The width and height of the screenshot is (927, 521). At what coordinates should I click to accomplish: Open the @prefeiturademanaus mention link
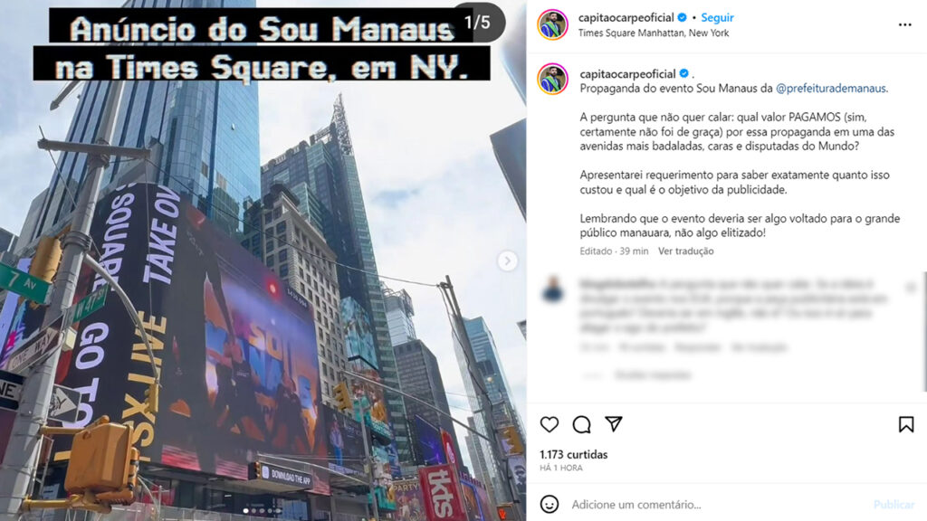tap(831, 89)
